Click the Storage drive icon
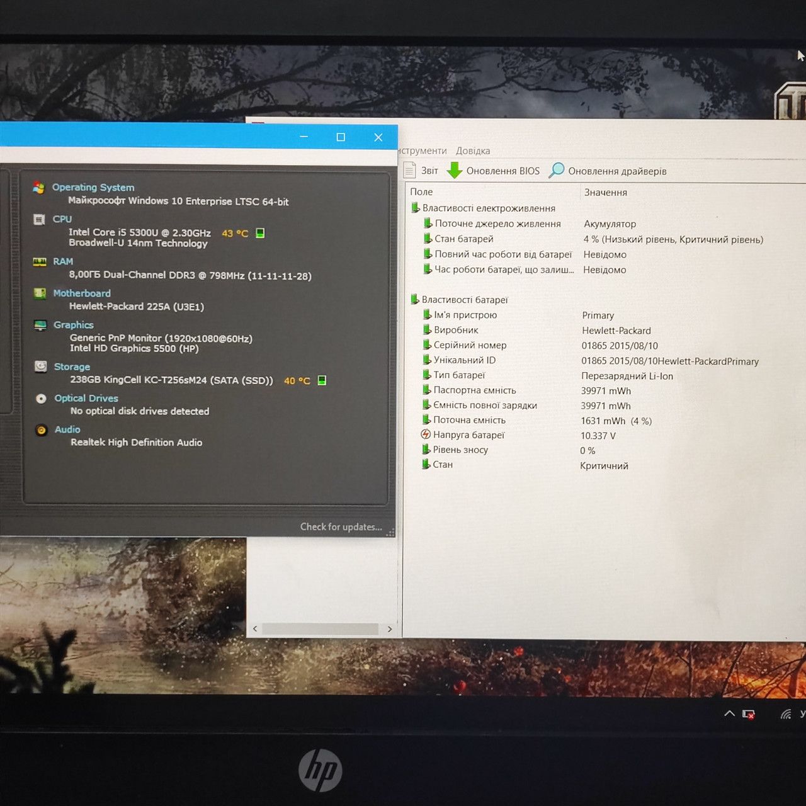The image size is (806, 806). (41, 366)
